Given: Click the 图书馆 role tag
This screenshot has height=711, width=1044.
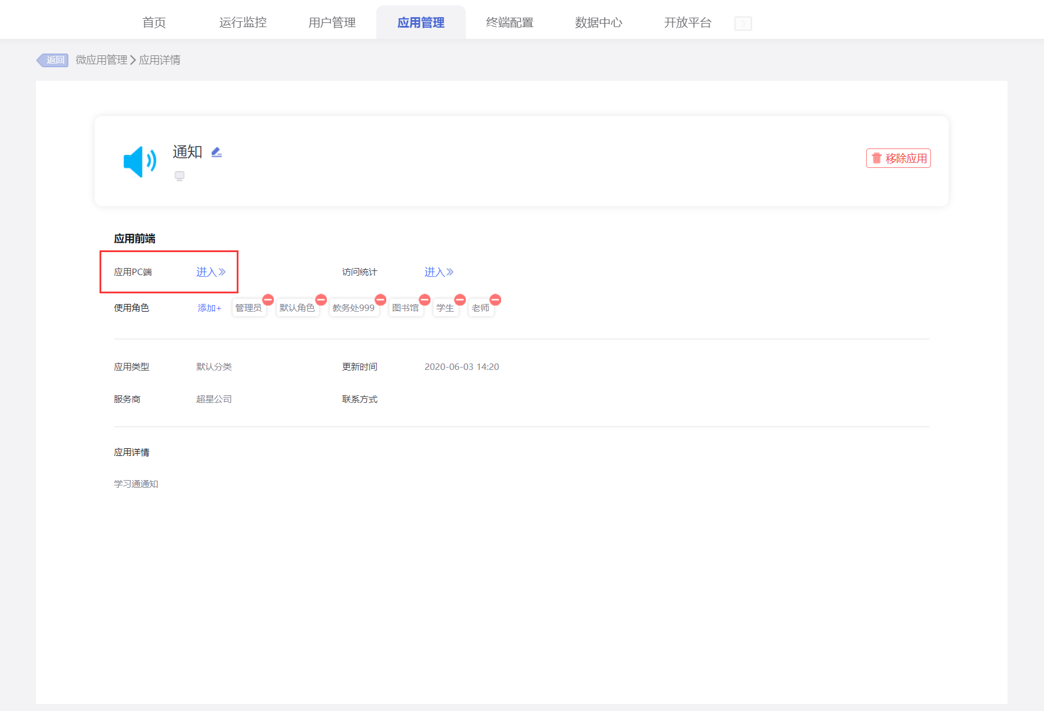Looking at the screenshot, I should click(x=406, y=308).
